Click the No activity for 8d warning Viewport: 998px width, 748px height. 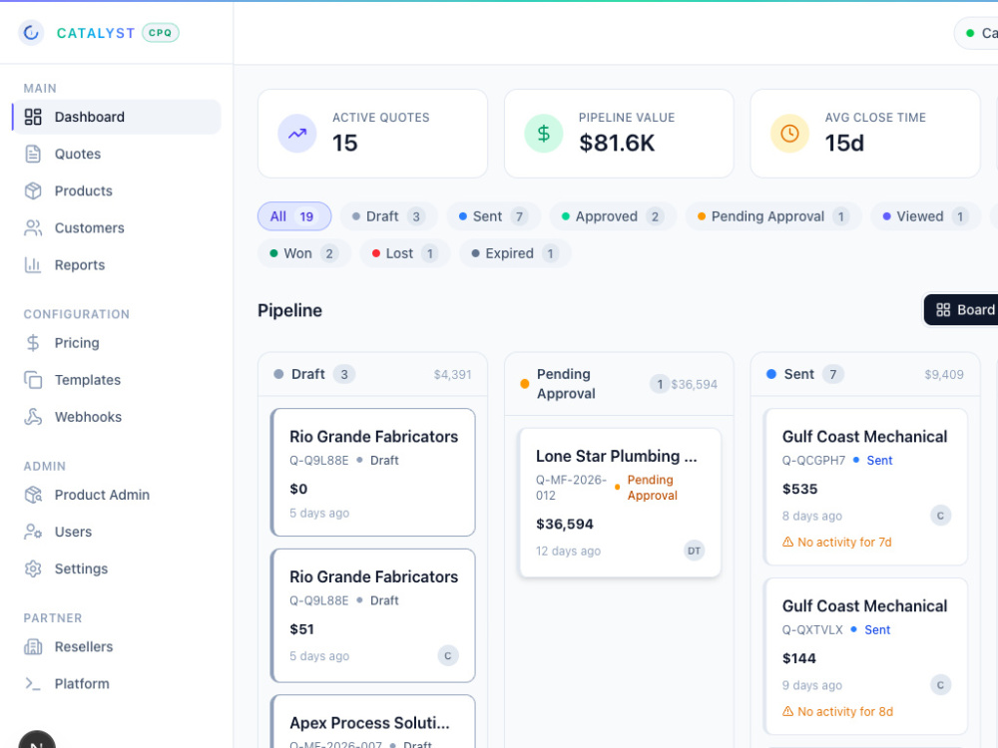click(x=837, y=711)
